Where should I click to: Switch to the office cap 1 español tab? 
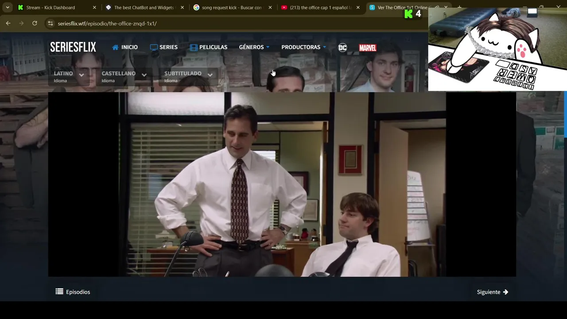click(x=320, y=8)
